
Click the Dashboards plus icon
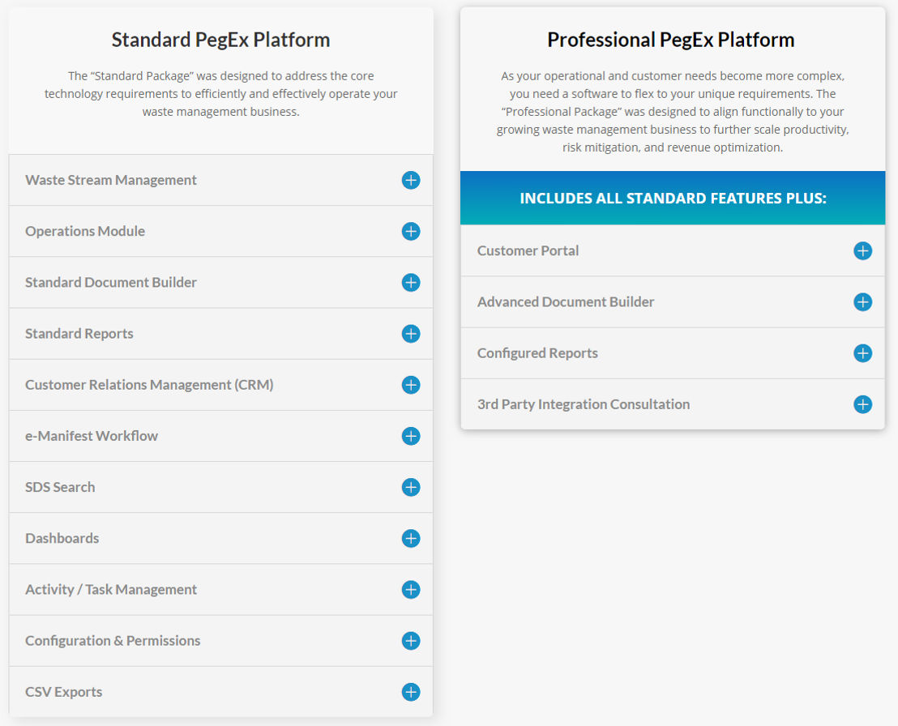click(411, 538)
